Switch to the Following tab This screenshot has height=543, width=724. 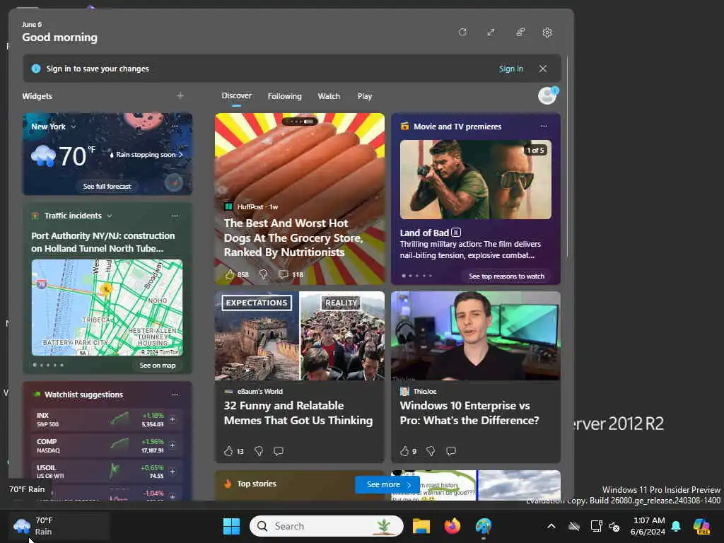(x=284, y=96)
